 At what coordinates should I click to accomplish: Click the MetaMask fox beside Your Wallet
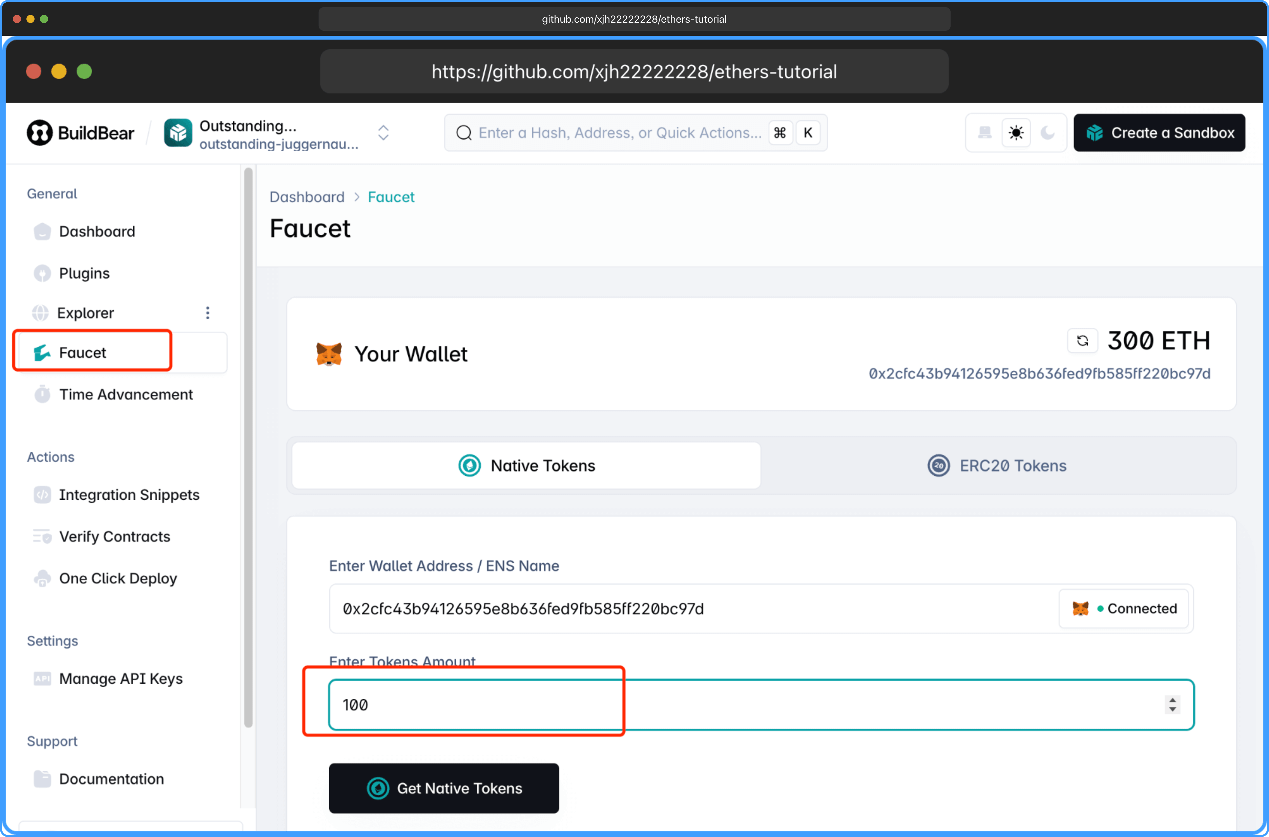click(x=329, y=354)
